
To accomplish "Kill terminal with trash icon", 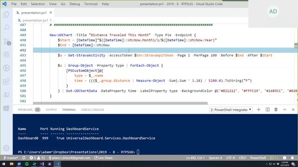I will [276, 109].
